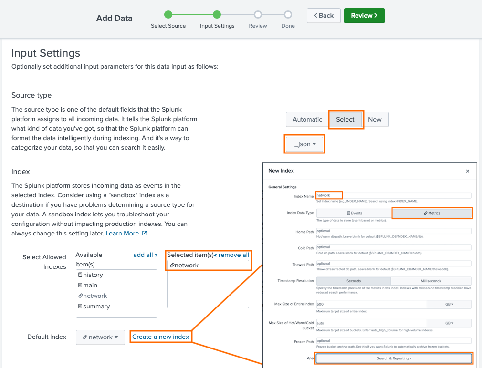482x368 pixels.
Task: Open the Search & Reporting app dropdown
Action: [x=394, y=358]
